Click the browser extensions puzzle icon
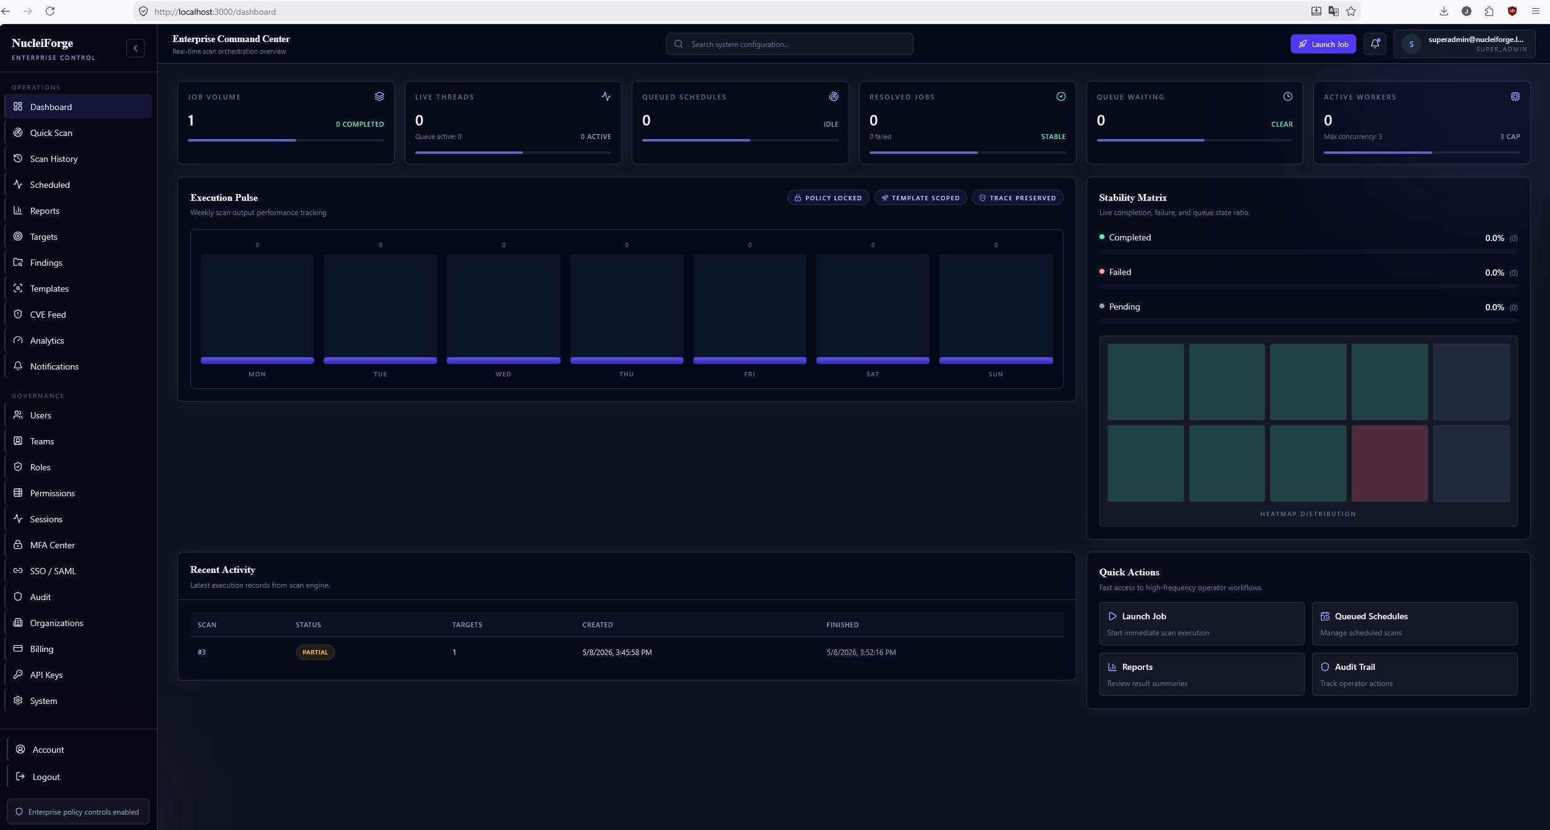The width and height of the screenshot is (1550, 830). pyautogui.click(x=1489, y=11)
